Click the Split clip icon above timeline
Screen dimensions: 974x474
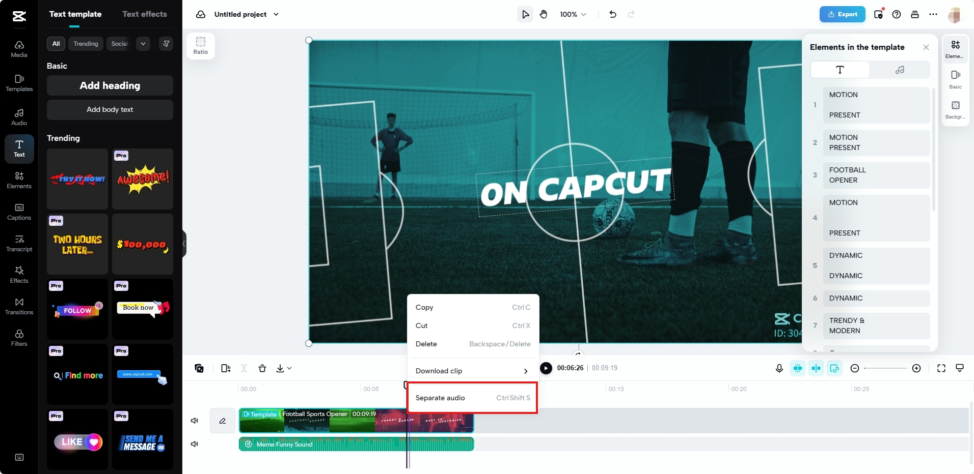[243, 368]
